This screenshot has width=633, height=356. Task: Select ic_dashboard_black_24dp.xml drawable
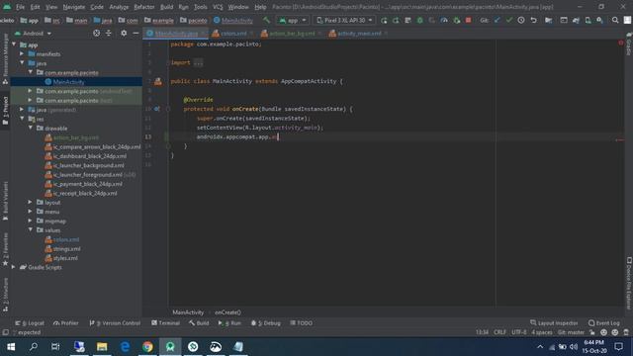pyautogui.click(x=90, y=156)
